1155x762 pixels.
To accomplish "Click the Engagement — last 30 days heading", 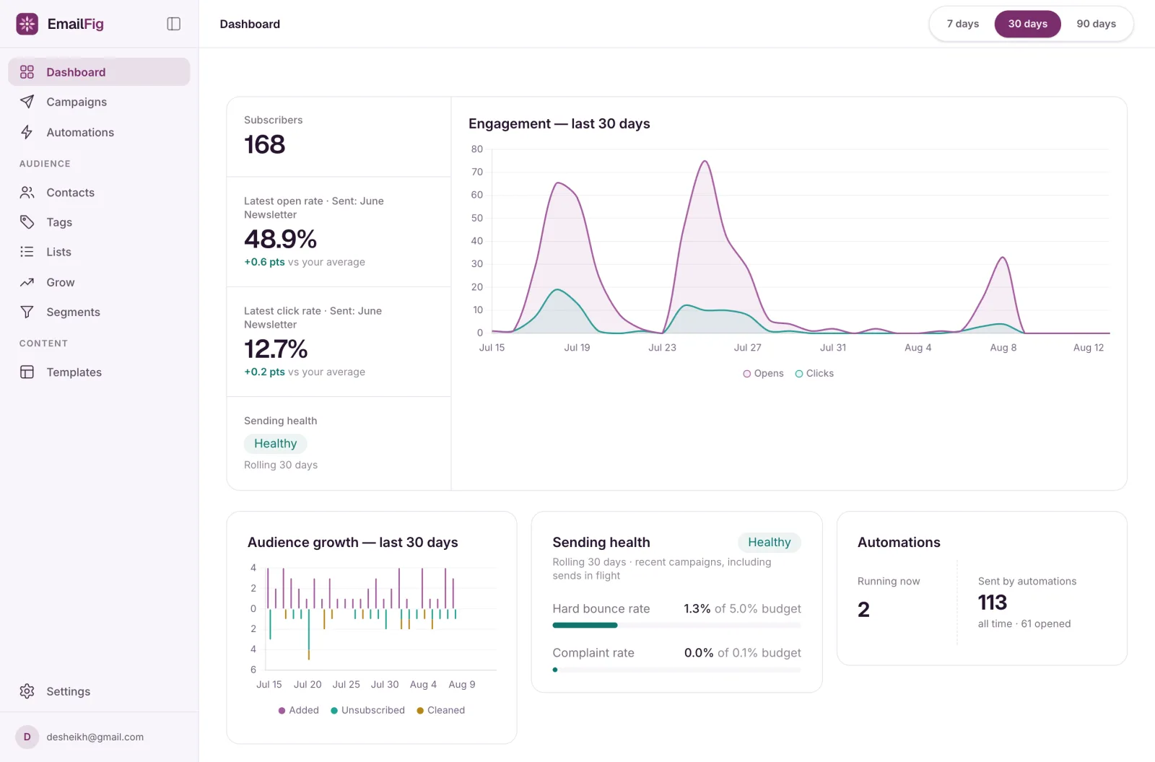I will [559, 123].
